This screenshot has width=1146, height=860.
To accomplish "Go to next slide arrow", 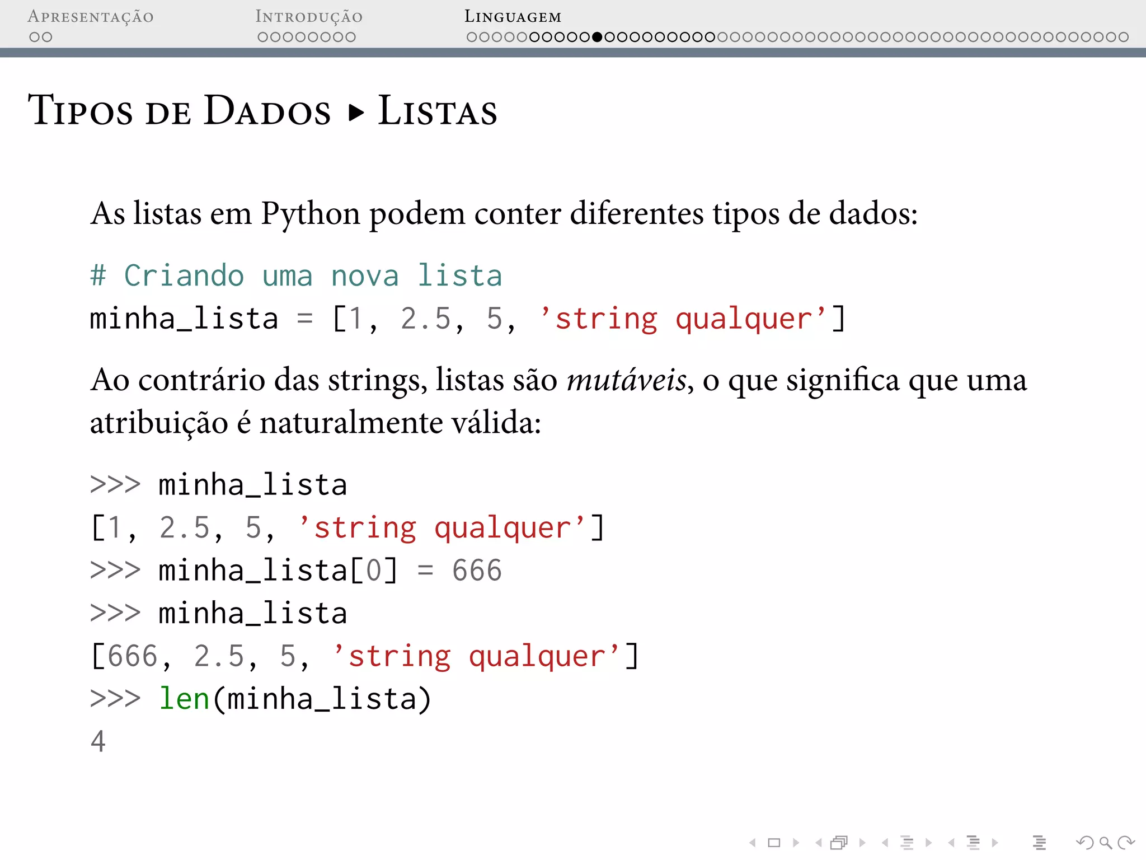I will [x=796, y=843].
